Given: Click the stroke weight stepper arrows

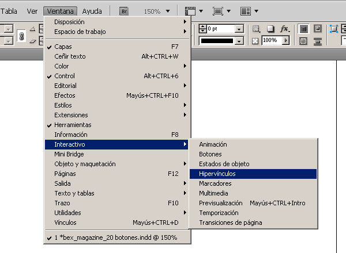Looking at the screenshot, I should pyautogui.click(x=202, y=29).
